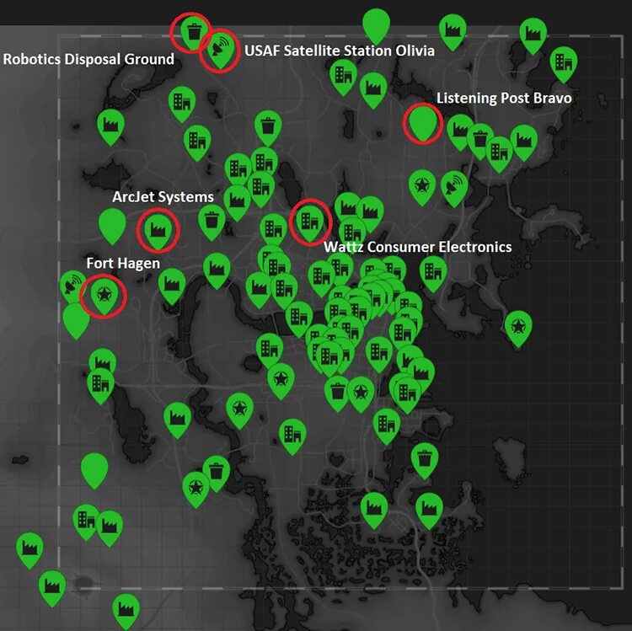Viewport: 632px width, 631px height.
Task: Click the circled Wattz Consumer Electronics building marker
Action: [309, 222]
